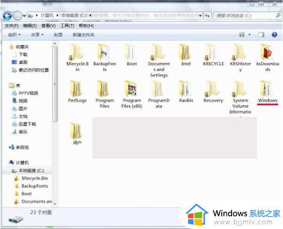The height and width of the screenshot is (229, 283).
Task: Open the recent pages dropdown arrow
Action: pos(24,16)
